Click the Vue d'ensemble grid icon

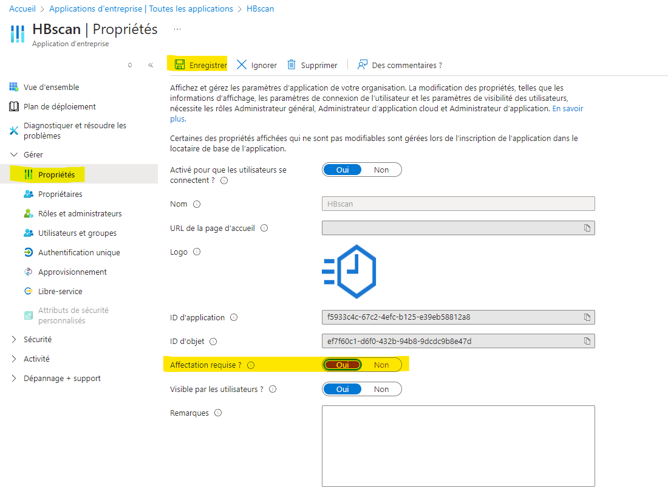coord(13,87)
